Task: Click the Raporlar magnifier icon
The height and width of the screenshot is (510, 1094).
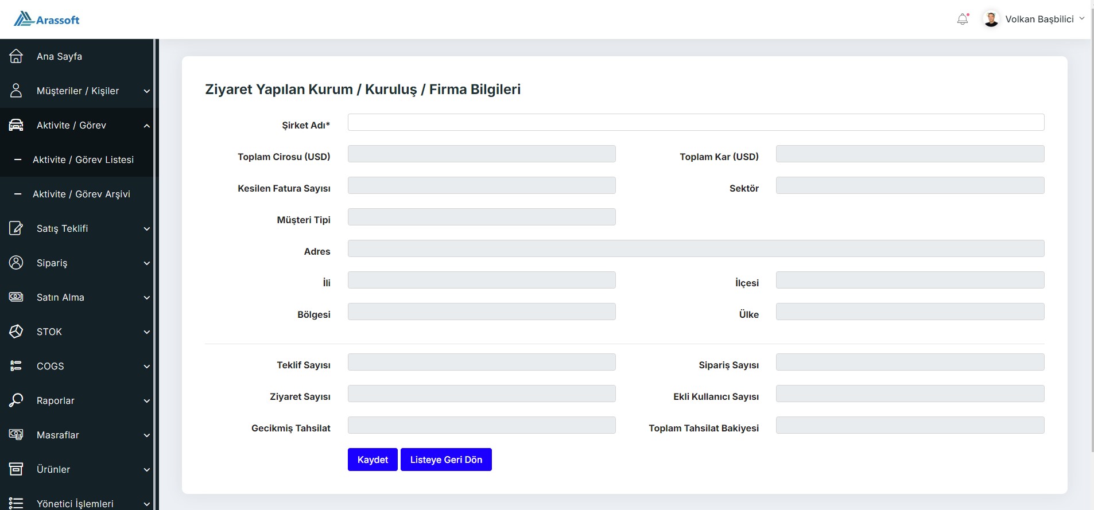Action: click(x=16, y=400)
